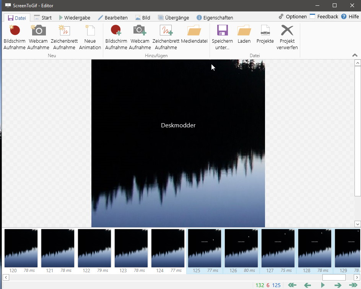Select frame 126 thumbnail
Image resolution: width=361 pixels, height=289 pixels.
[241, 248]
